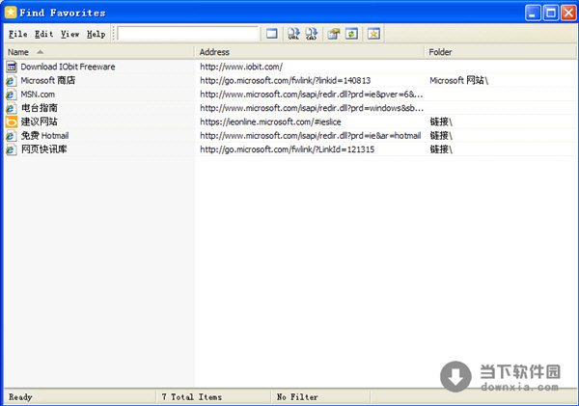
Task: Click the search filter text box
Action: [188, 34]
